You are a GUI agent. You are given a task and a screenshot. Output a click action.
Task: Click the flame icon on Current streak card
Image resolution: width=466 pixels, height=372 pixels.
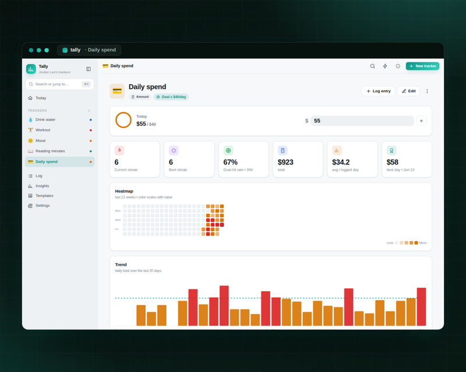[x=119, y=151]
